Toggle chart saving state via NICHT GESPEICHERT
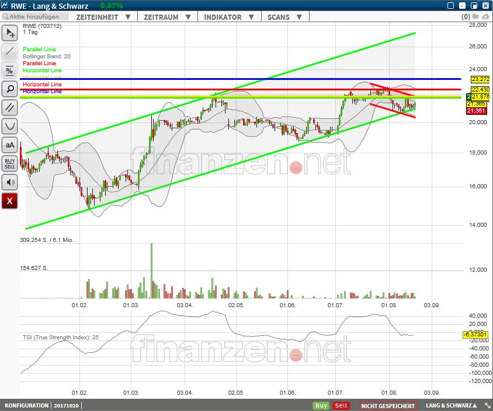Screen dimensions: 493x411 click(387, 405)
